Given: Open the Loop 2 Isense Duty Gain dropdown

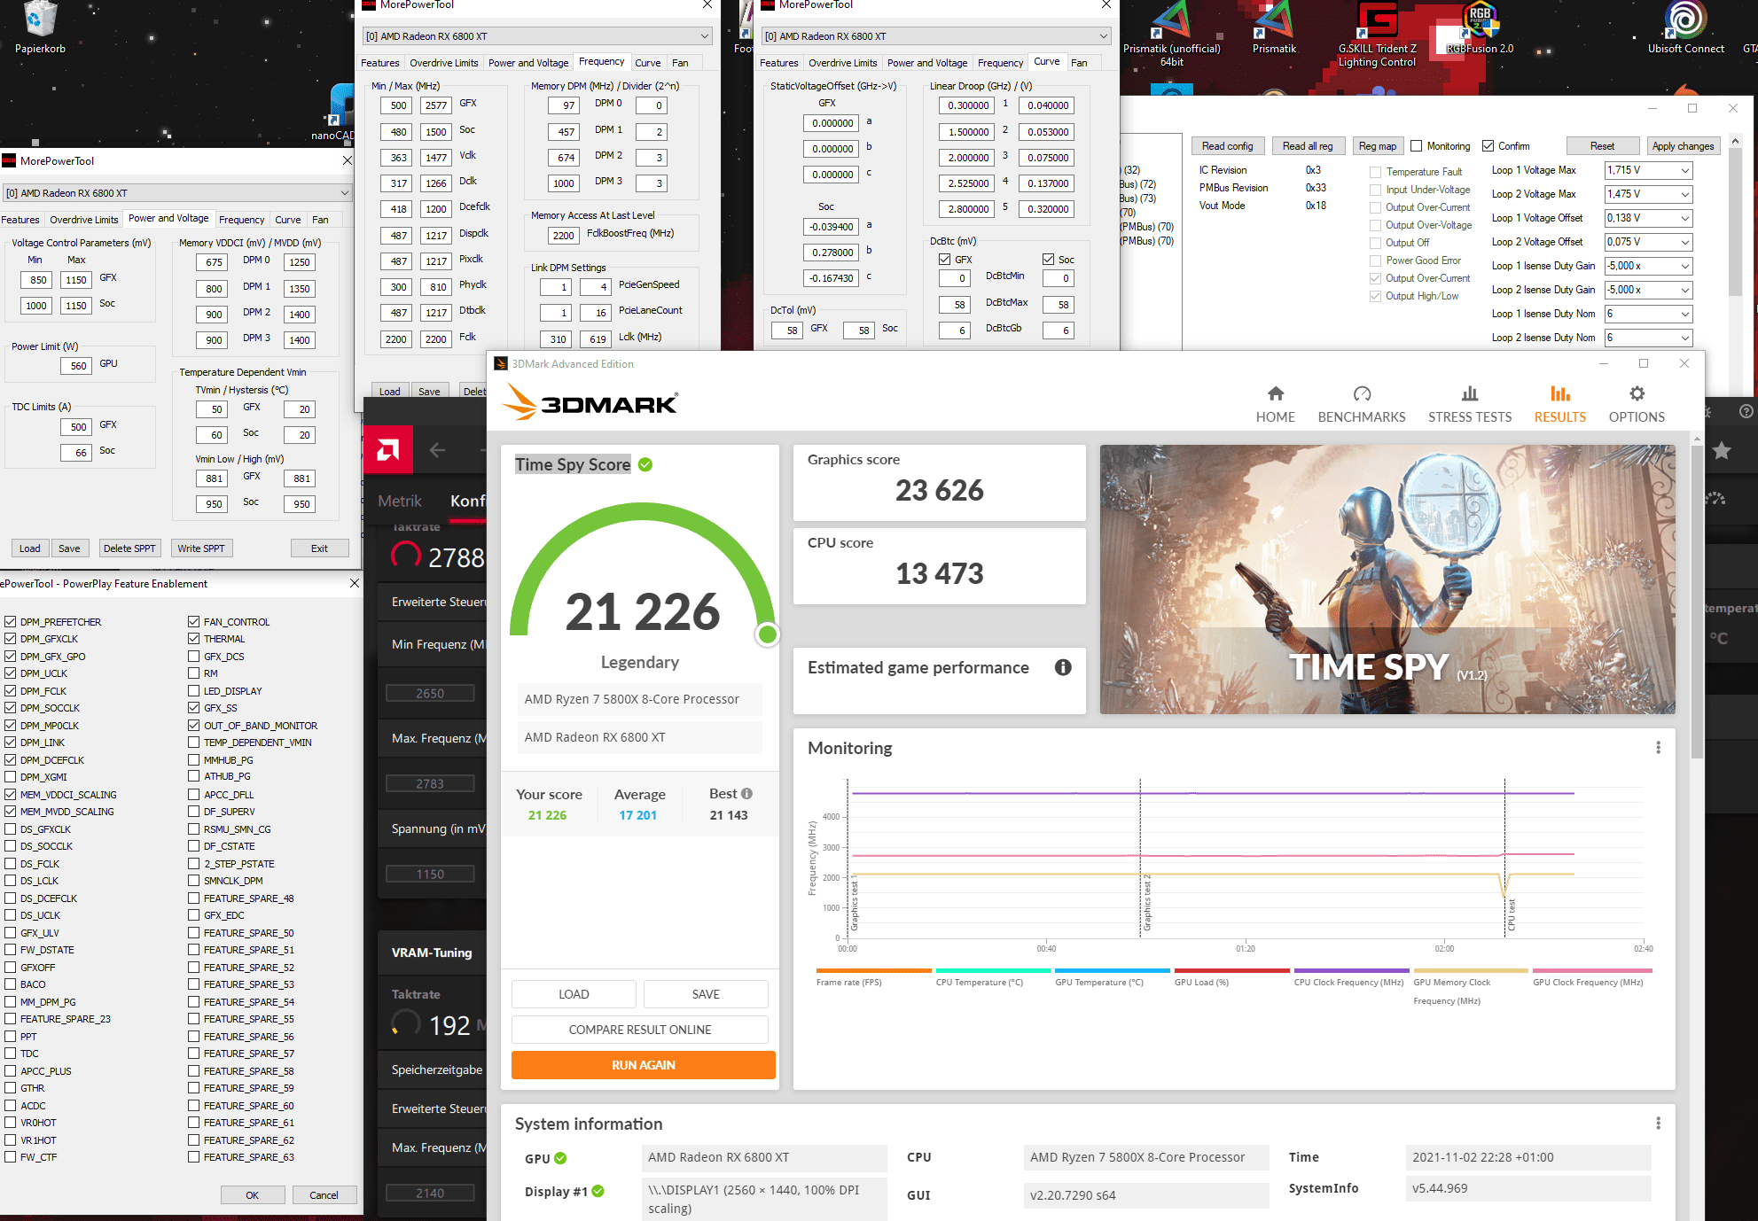Looking at the screenshot, I should coord(1684,290).
